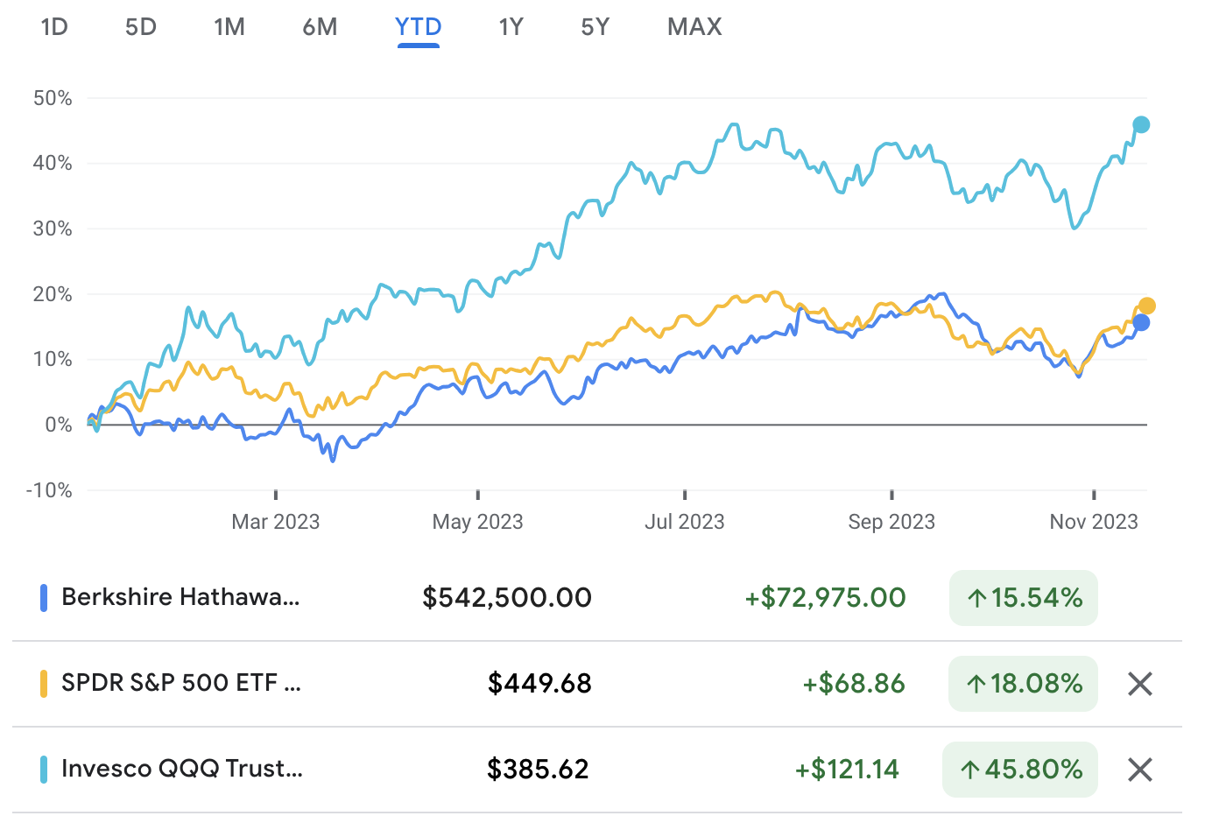
Task: View the 6M chart range
Action: tap(320, 26)
